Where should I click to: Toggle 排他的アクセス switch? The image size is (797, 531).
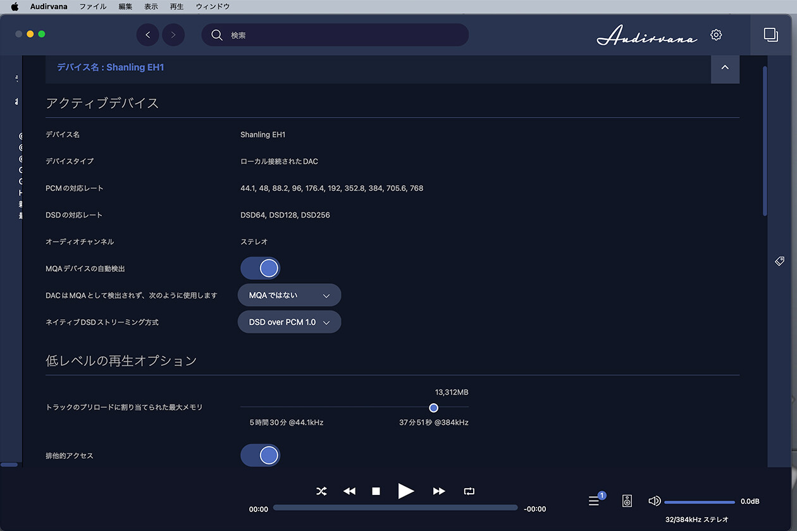[x=260, y=455]
